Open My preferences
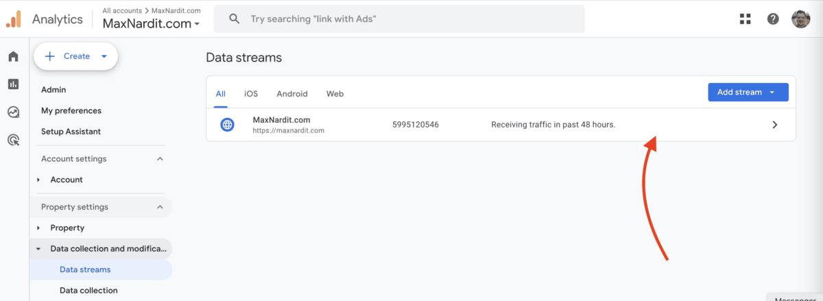823x301 pixels. coord(71,110)
